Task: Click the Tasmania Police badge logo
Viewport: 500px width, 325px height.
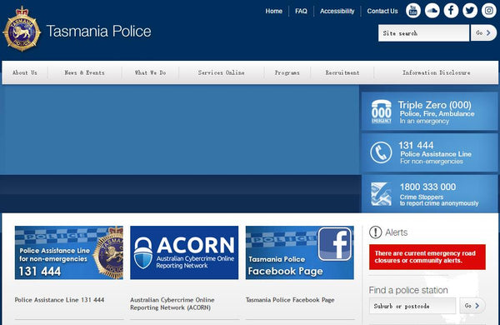Action: coord(22,29)
